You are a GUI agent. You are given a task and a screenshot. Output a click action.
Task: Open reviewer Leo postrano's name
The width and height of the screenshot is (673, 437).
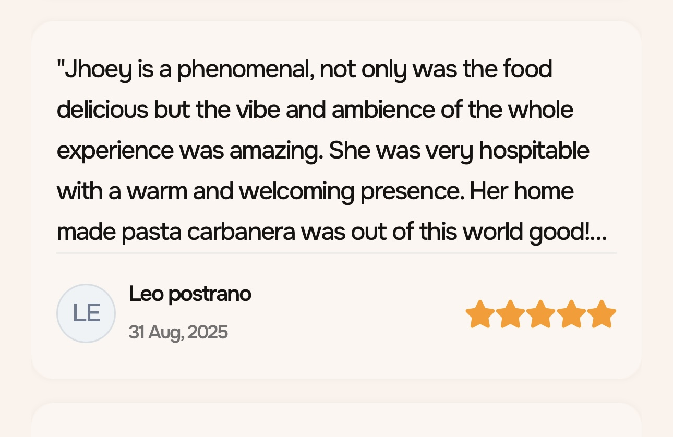[190, 294]
